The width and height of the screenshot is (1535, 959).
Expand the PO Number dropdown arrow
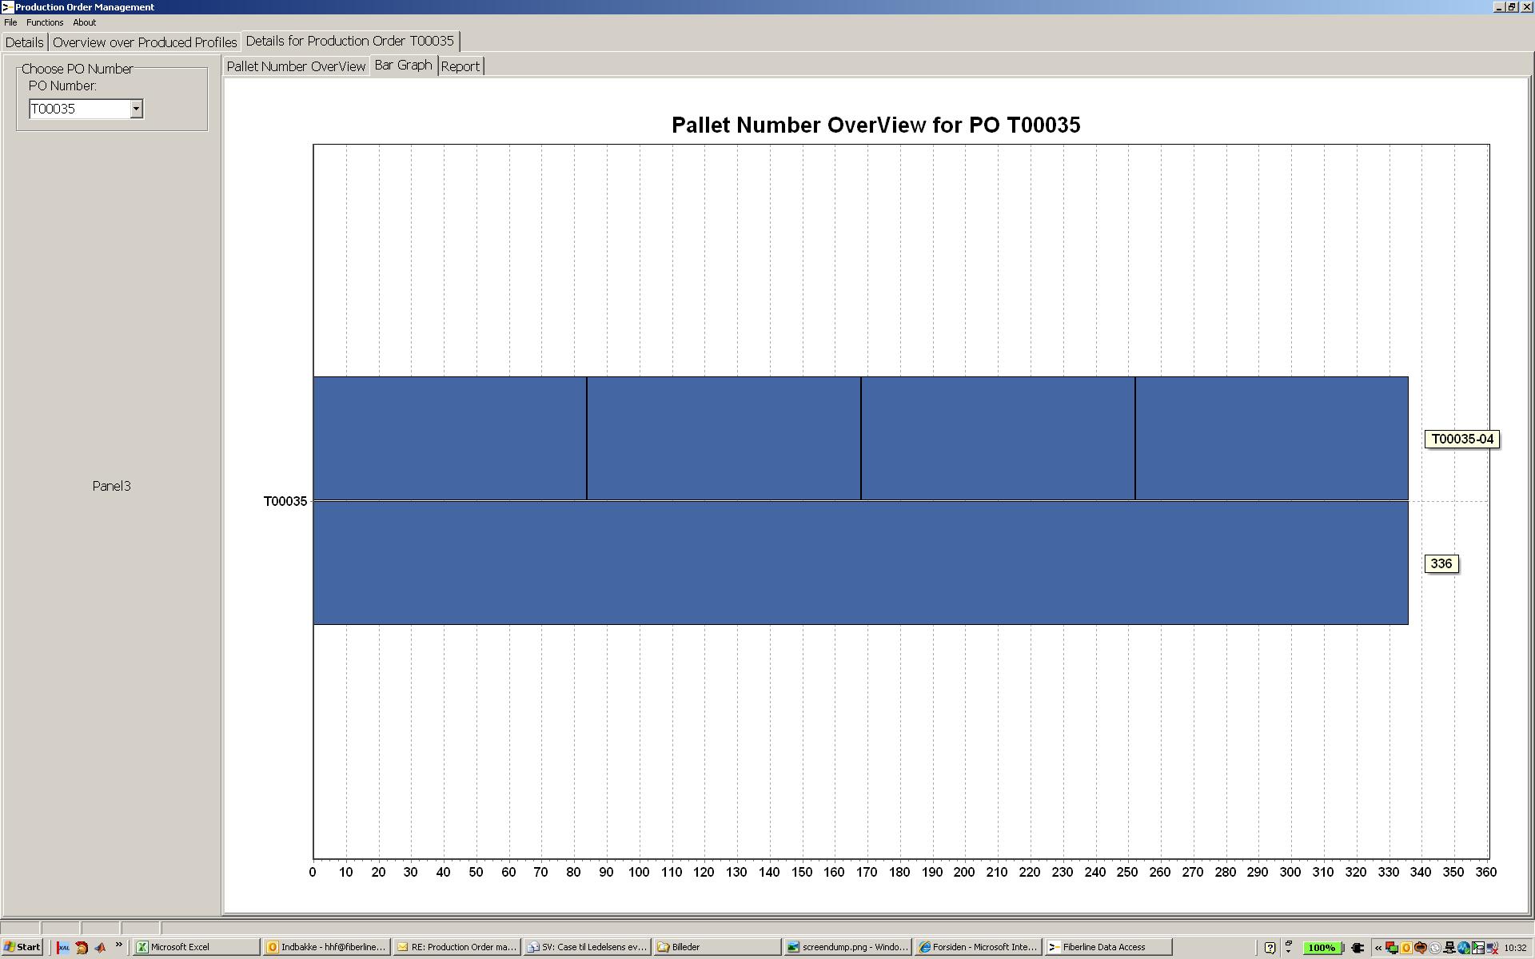click(x=136, y=109)
